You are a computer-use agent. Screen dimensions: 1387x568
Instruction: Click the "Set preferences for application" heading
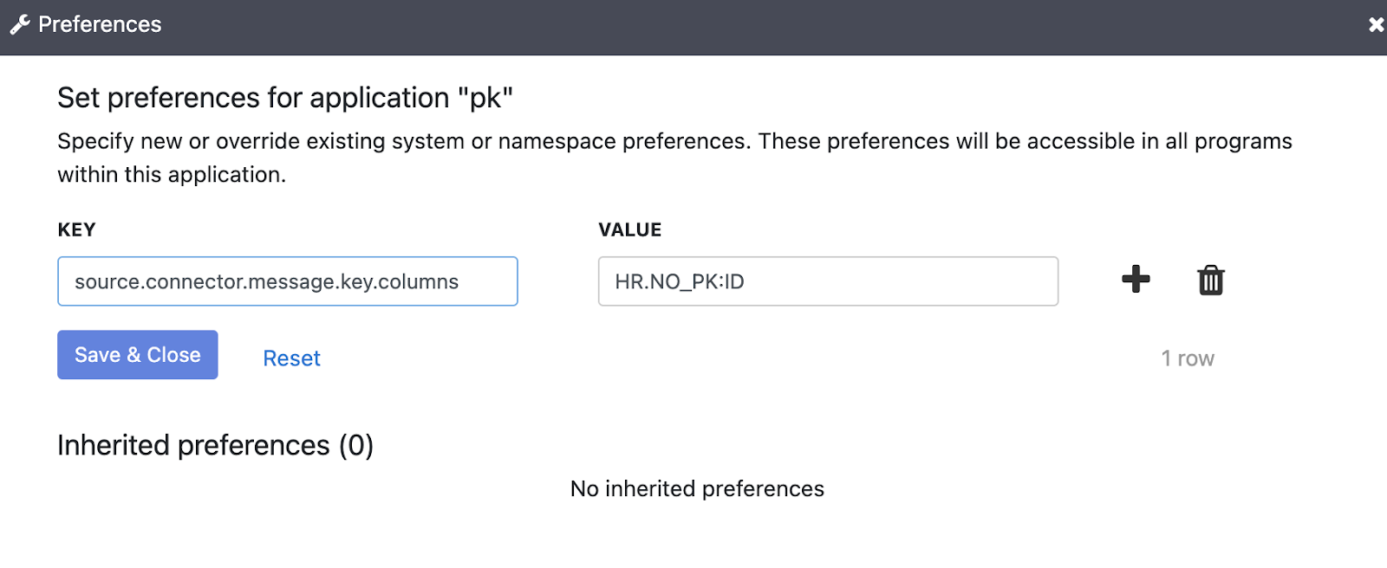[x=253, y=98]
